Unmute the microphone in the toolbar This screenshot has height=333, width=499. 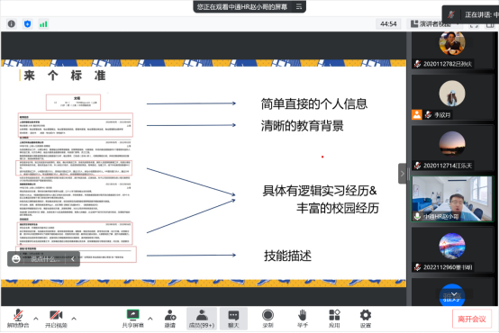point(18,319)
